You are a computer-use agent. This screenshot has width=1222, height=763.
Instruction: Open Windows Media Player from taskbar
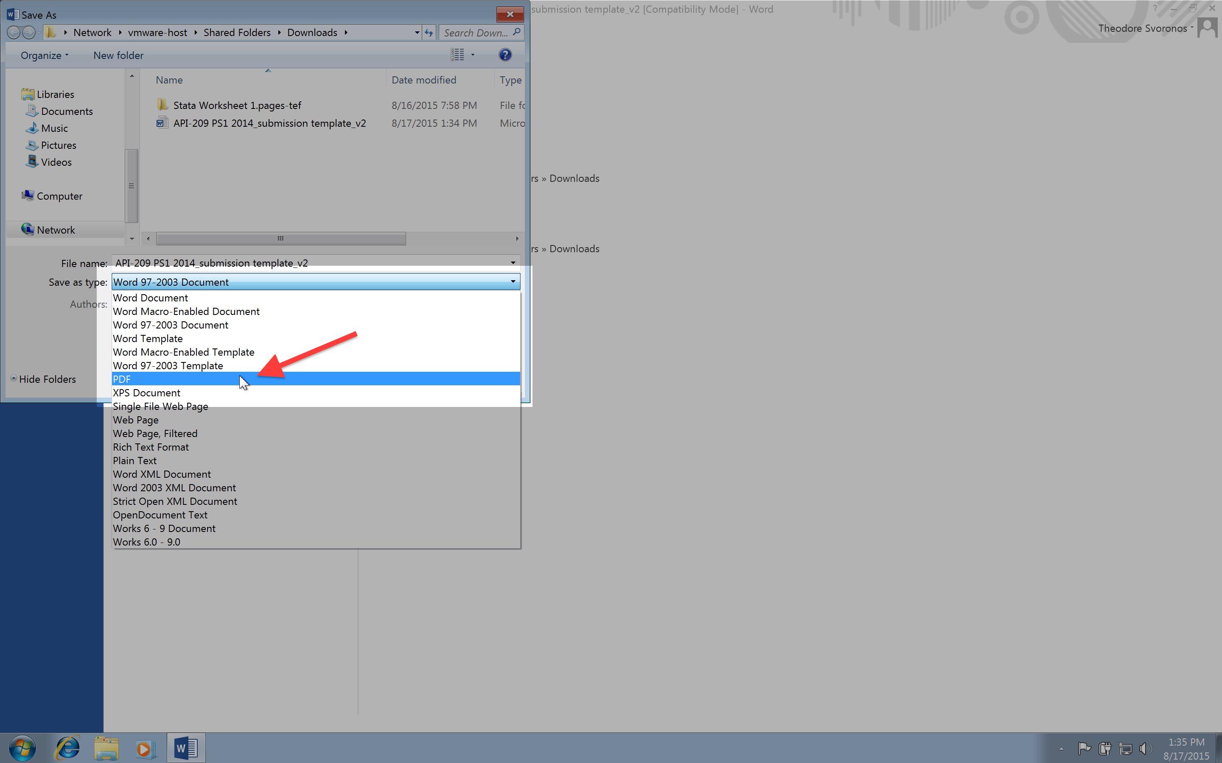145,748
